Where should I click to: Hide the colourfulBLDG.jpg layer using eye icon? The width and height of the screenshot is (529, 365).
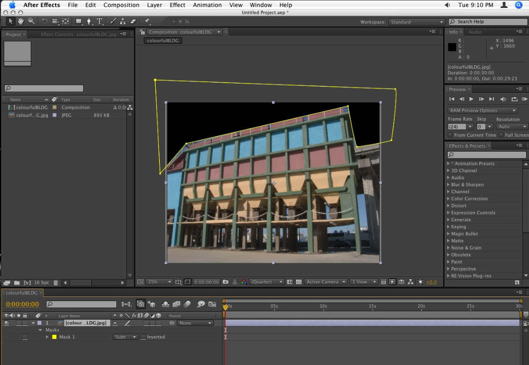[7, 323]
